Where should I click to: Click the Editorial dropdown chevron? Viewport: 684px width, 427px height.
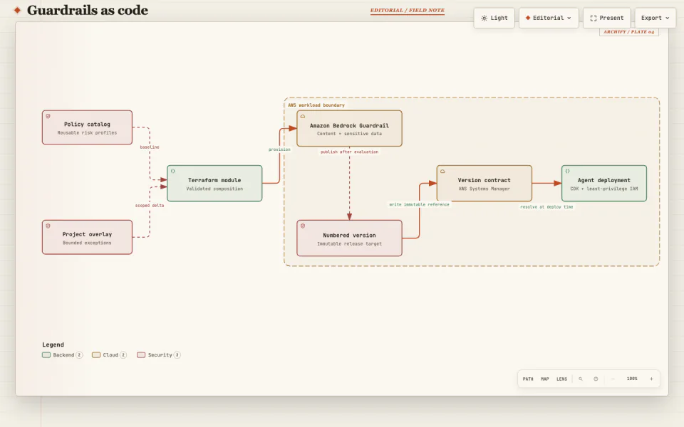coord(569,19)
